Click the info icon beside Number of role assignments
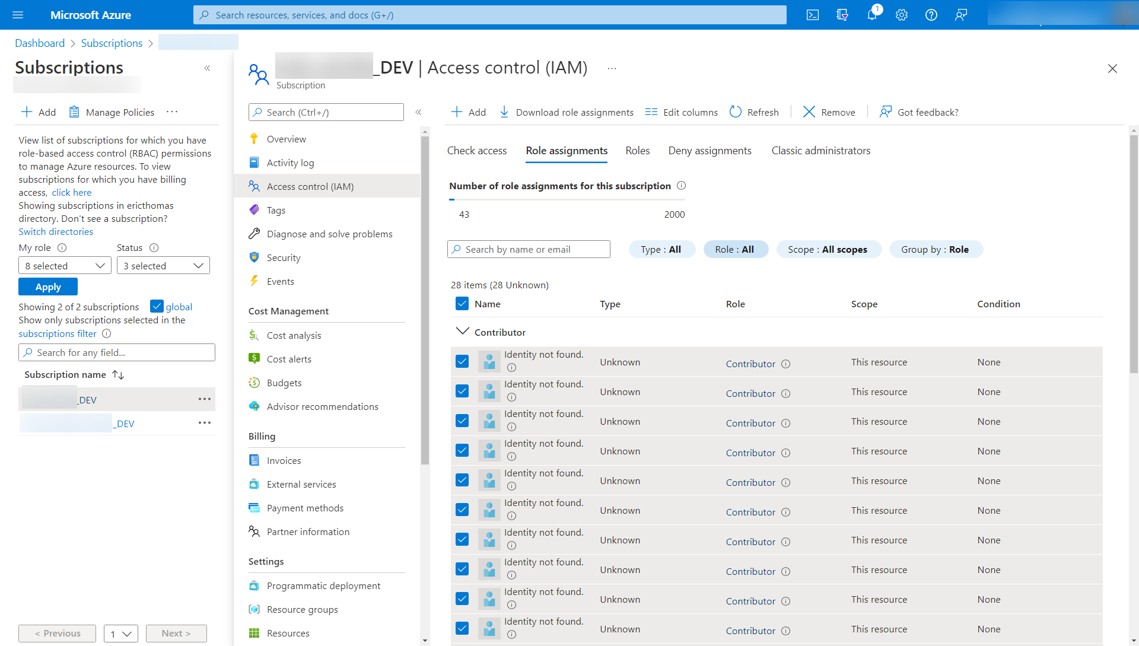The width and height of the screenshot is (1139, 646). [x=681, y=186]
